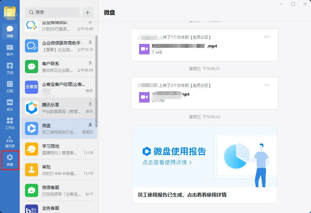The height and width of the screenshot is (213, 311).
Task: Click the conversation list scrollbar
Action: (96, 81)
